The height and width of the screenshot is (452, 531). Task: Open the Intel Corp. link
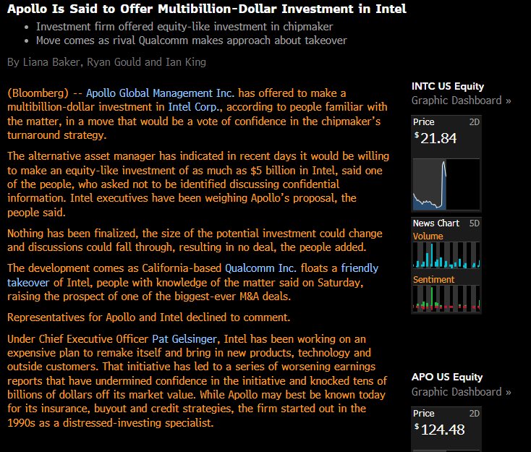click(195, 107)
